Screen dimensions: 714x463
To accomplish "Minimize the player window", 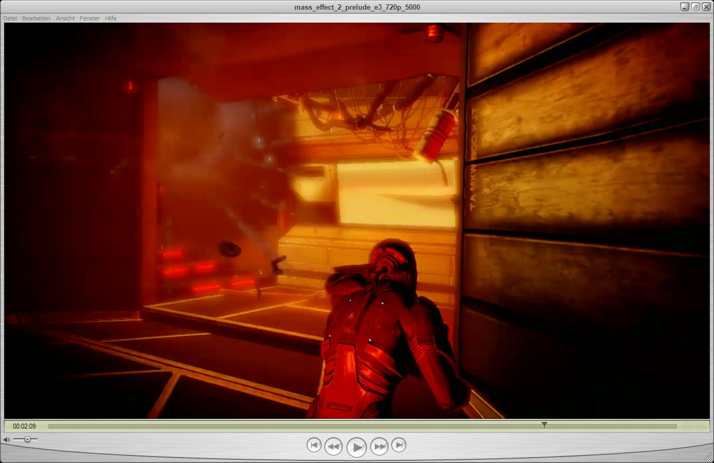I will click(685, 7).
